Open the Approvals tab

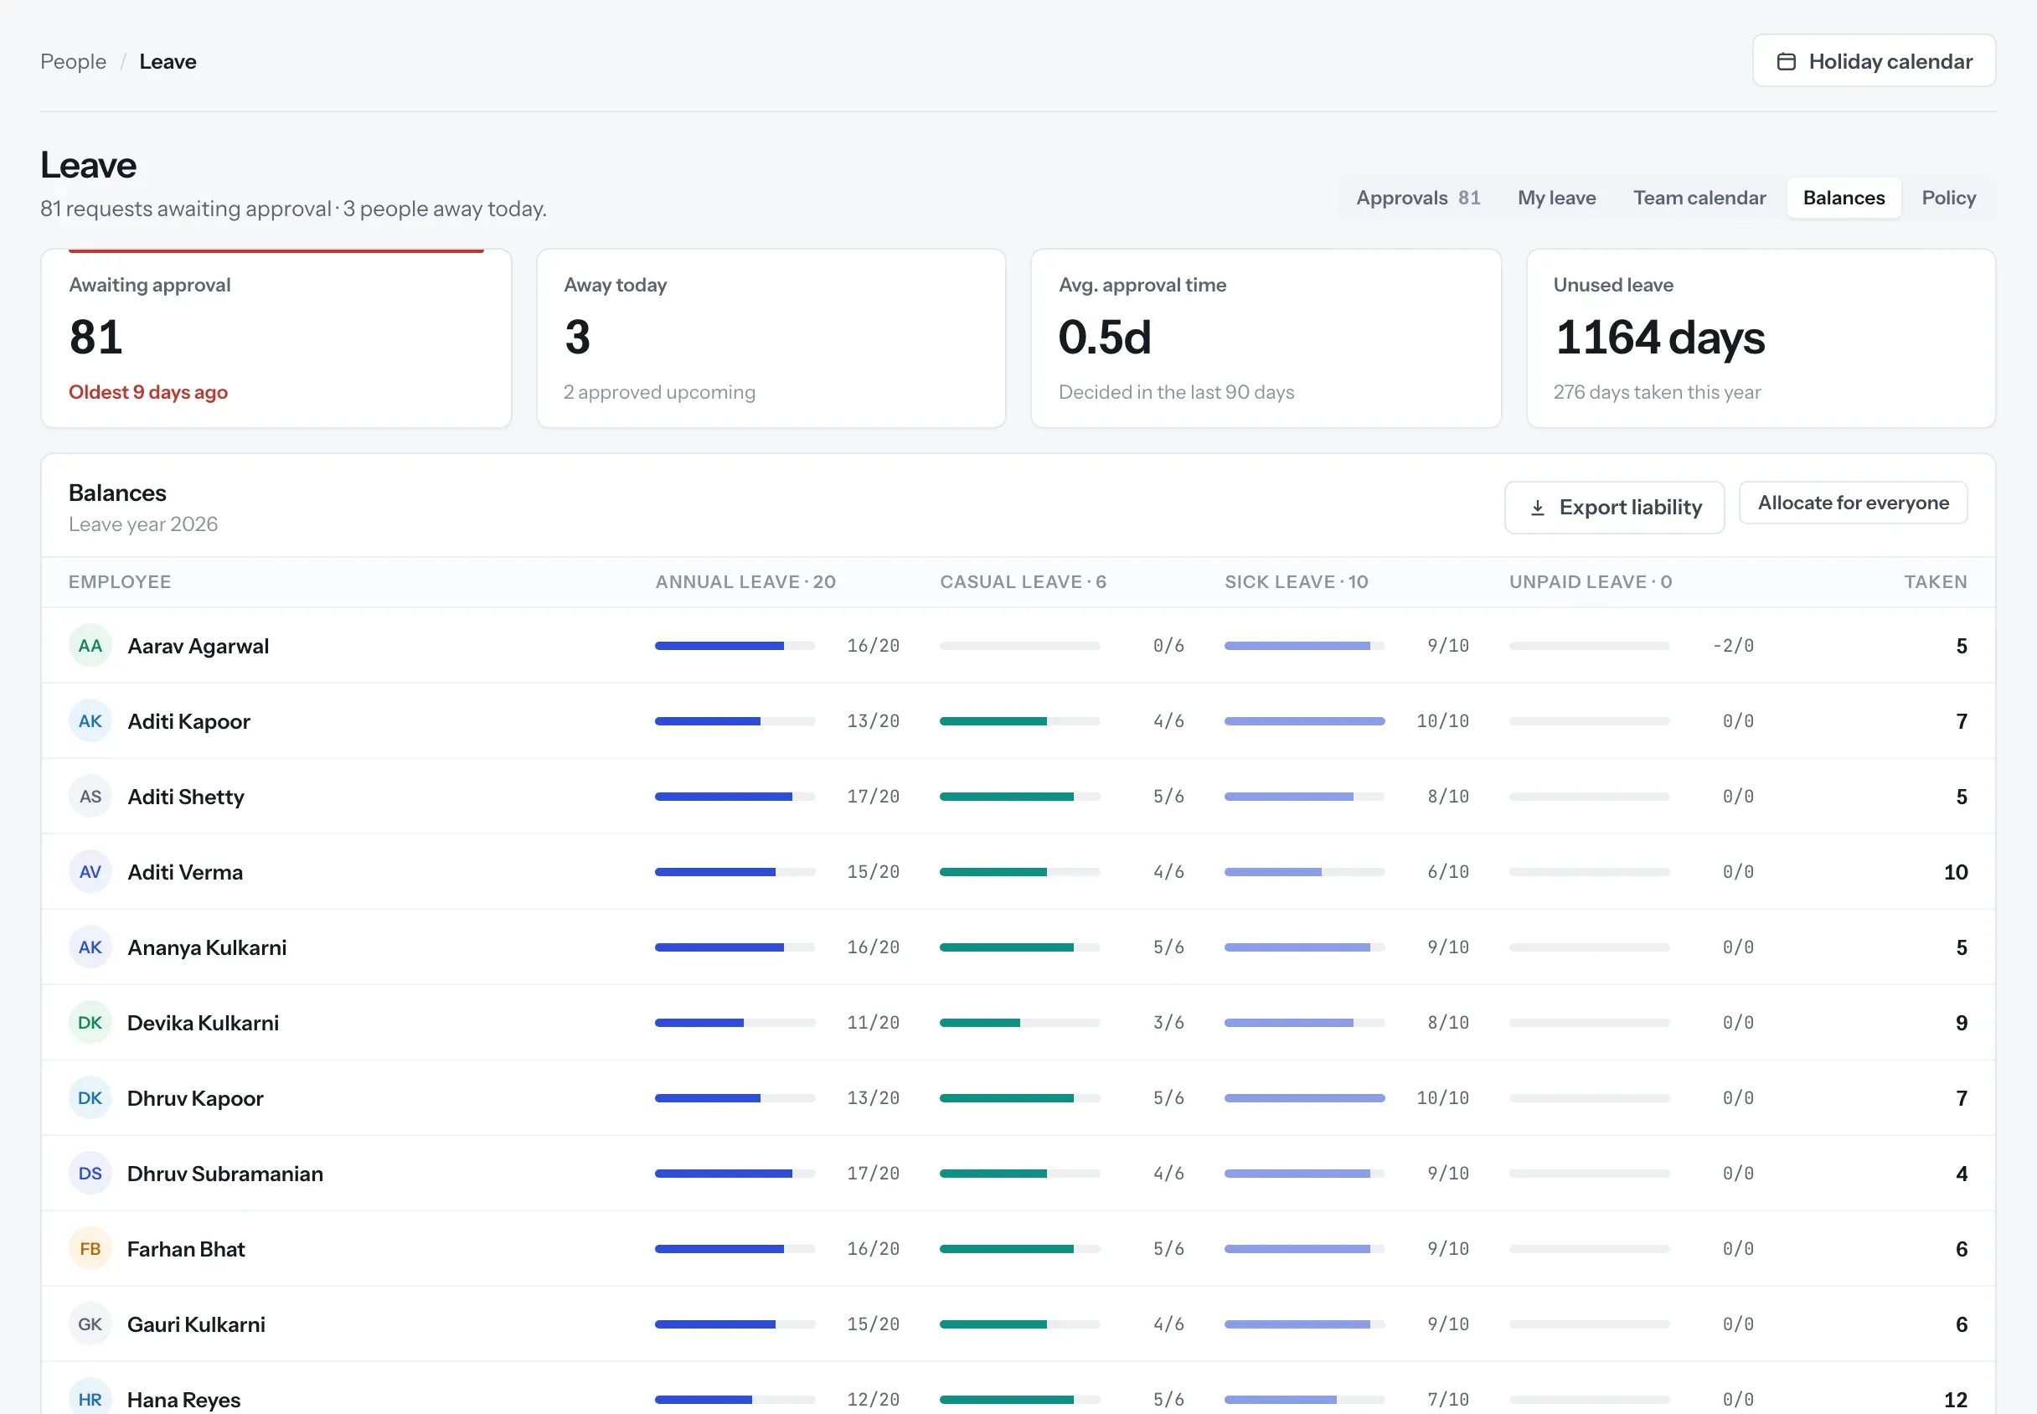pyautogui.click(x=1418, y=198)
